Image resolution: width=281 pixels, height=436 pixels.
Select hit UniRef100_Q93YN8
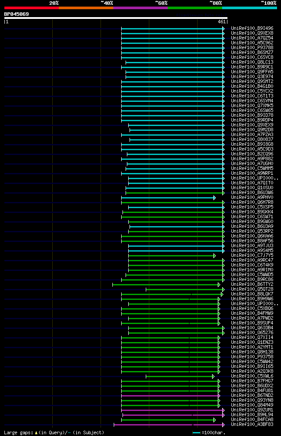coord(252,400)
